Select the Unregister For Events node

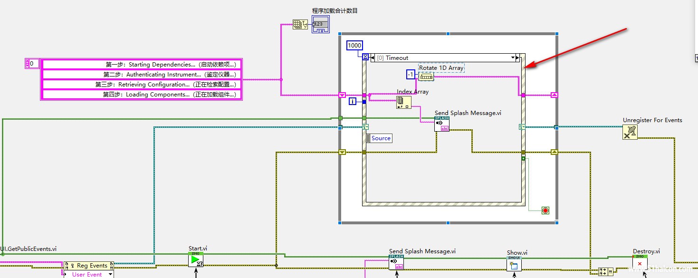click(x=630, y=132)
